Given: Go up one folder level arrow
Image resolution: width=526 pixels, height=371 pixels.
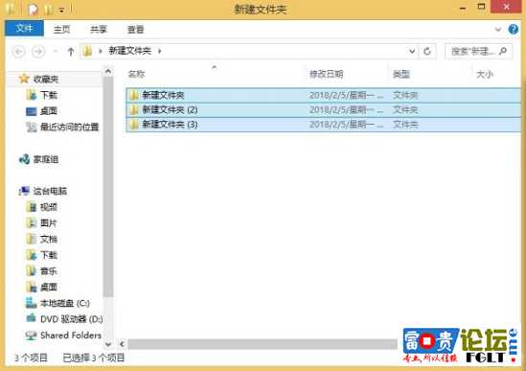Looking at the screenshot, I should click(x=71, y=52).
